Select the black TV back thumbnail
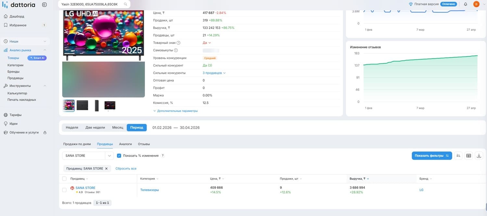Image resolution: width=487 pixels, height=216 pixels. pos(82,105)
